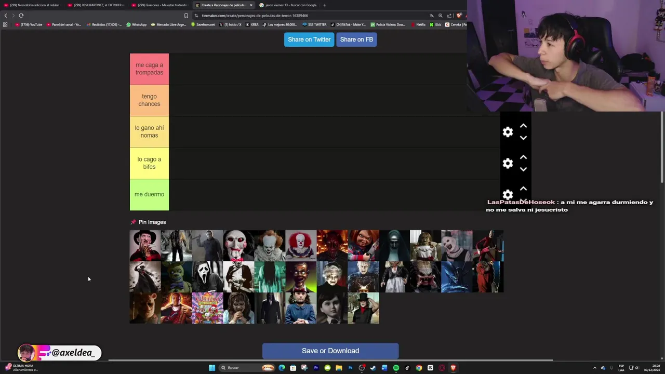Viewport: 665px width, 374px height.
Task: Select Jason Voorhees thumbnail
Action: (176, 246)
